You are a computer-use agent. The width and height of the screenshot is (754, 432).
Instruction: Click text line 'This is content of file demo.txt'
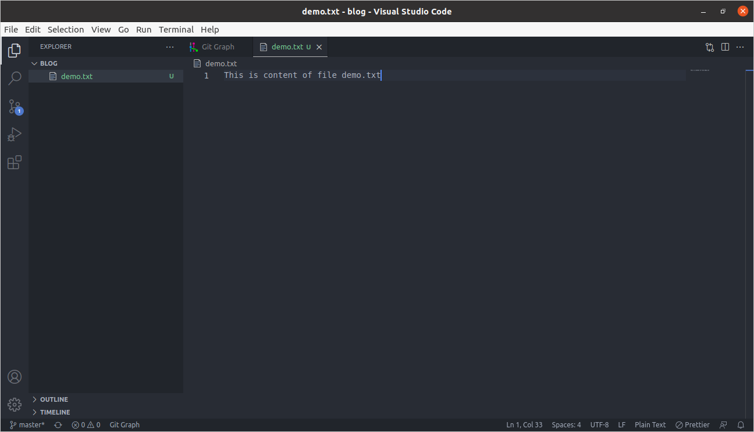pyautogui.click(x=303, y=75)
